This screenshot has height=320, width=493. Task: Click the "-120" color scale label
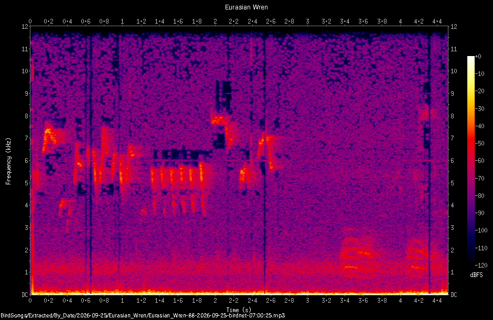[x=481, y=266]
